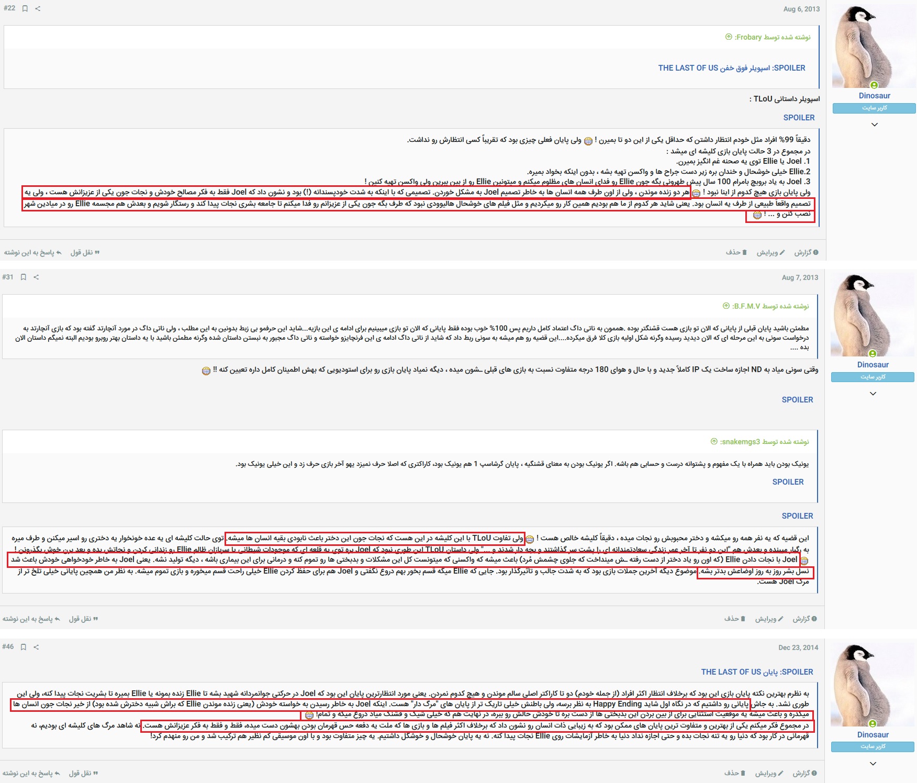Toggle SPOILER in post #22 body

point(799,118)
